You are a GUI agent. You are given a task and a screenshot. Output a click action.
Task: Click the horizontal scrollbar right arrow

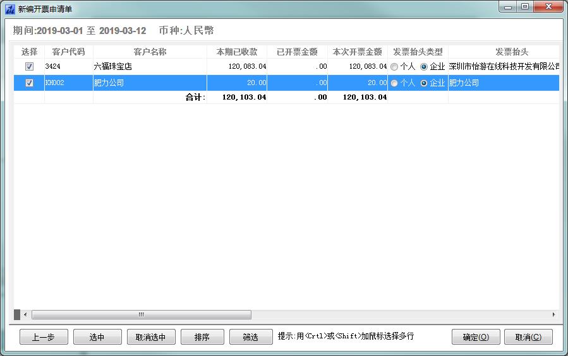[553, 314]
